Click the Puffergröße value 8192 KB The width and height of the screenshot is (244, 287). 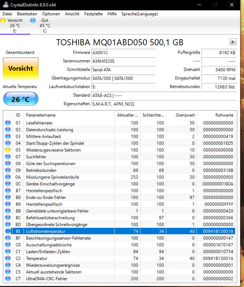219,53
